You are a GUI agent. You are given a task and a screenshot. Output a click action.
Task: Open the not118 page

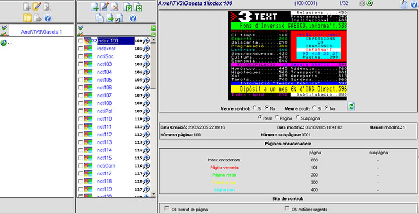pyautogui.click(x=104, y=182)
